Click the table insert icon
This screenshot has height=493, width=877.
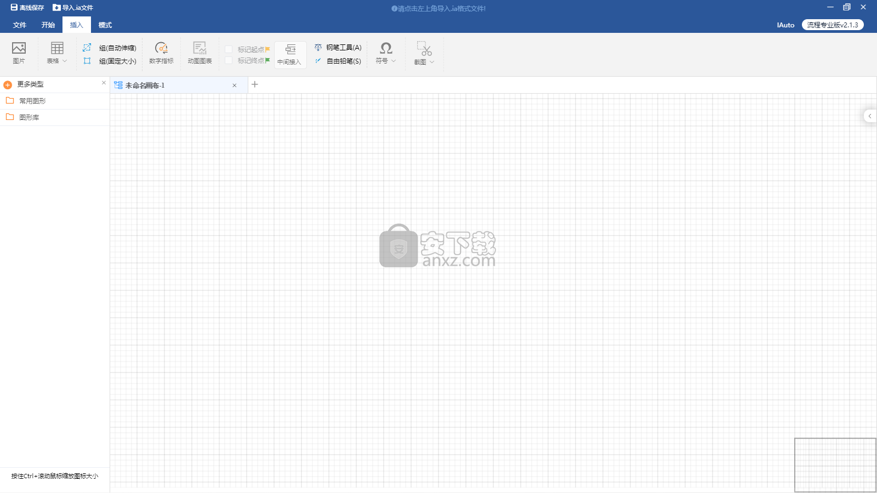(57, 48)
